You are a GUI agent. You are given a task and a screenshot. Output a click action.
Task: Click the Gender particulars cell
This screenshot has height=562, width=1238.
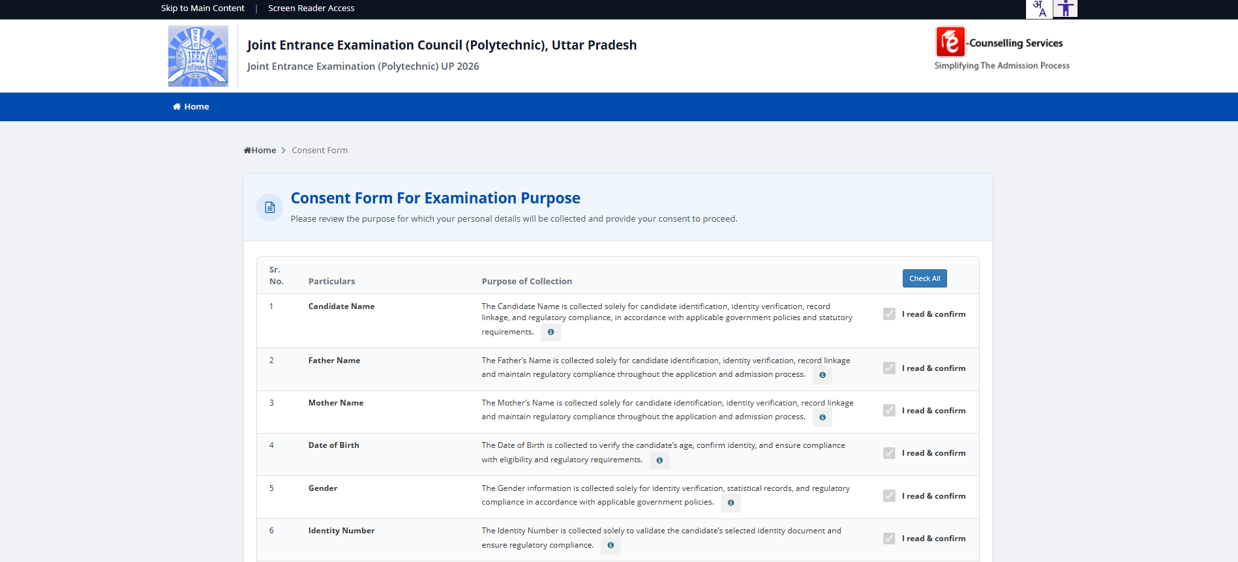[x=323, y=488]
